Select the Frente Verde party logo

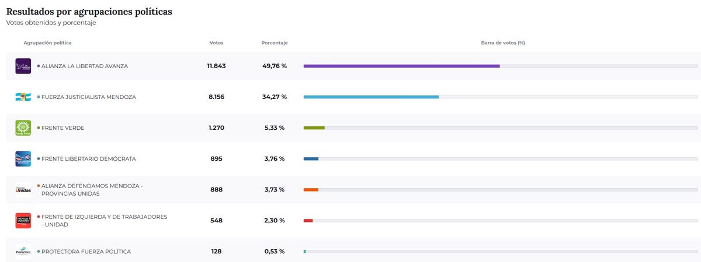[x=23, y=128]
